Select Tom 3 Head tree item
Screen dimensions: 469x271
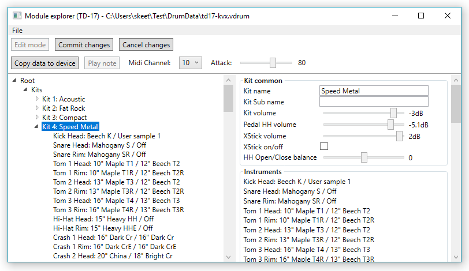click(x=117, y=201)
